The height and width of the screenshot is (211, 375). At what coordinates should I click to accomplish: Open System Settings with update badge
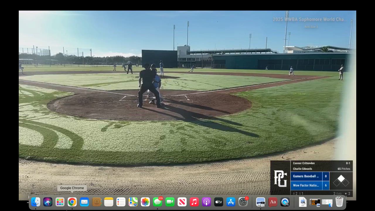(243, 202)
